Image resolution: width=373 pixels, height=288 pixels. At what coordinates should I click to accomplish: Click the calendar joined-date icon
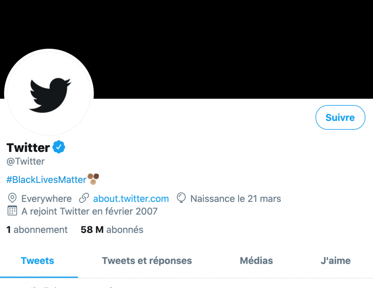coord(12,211)
